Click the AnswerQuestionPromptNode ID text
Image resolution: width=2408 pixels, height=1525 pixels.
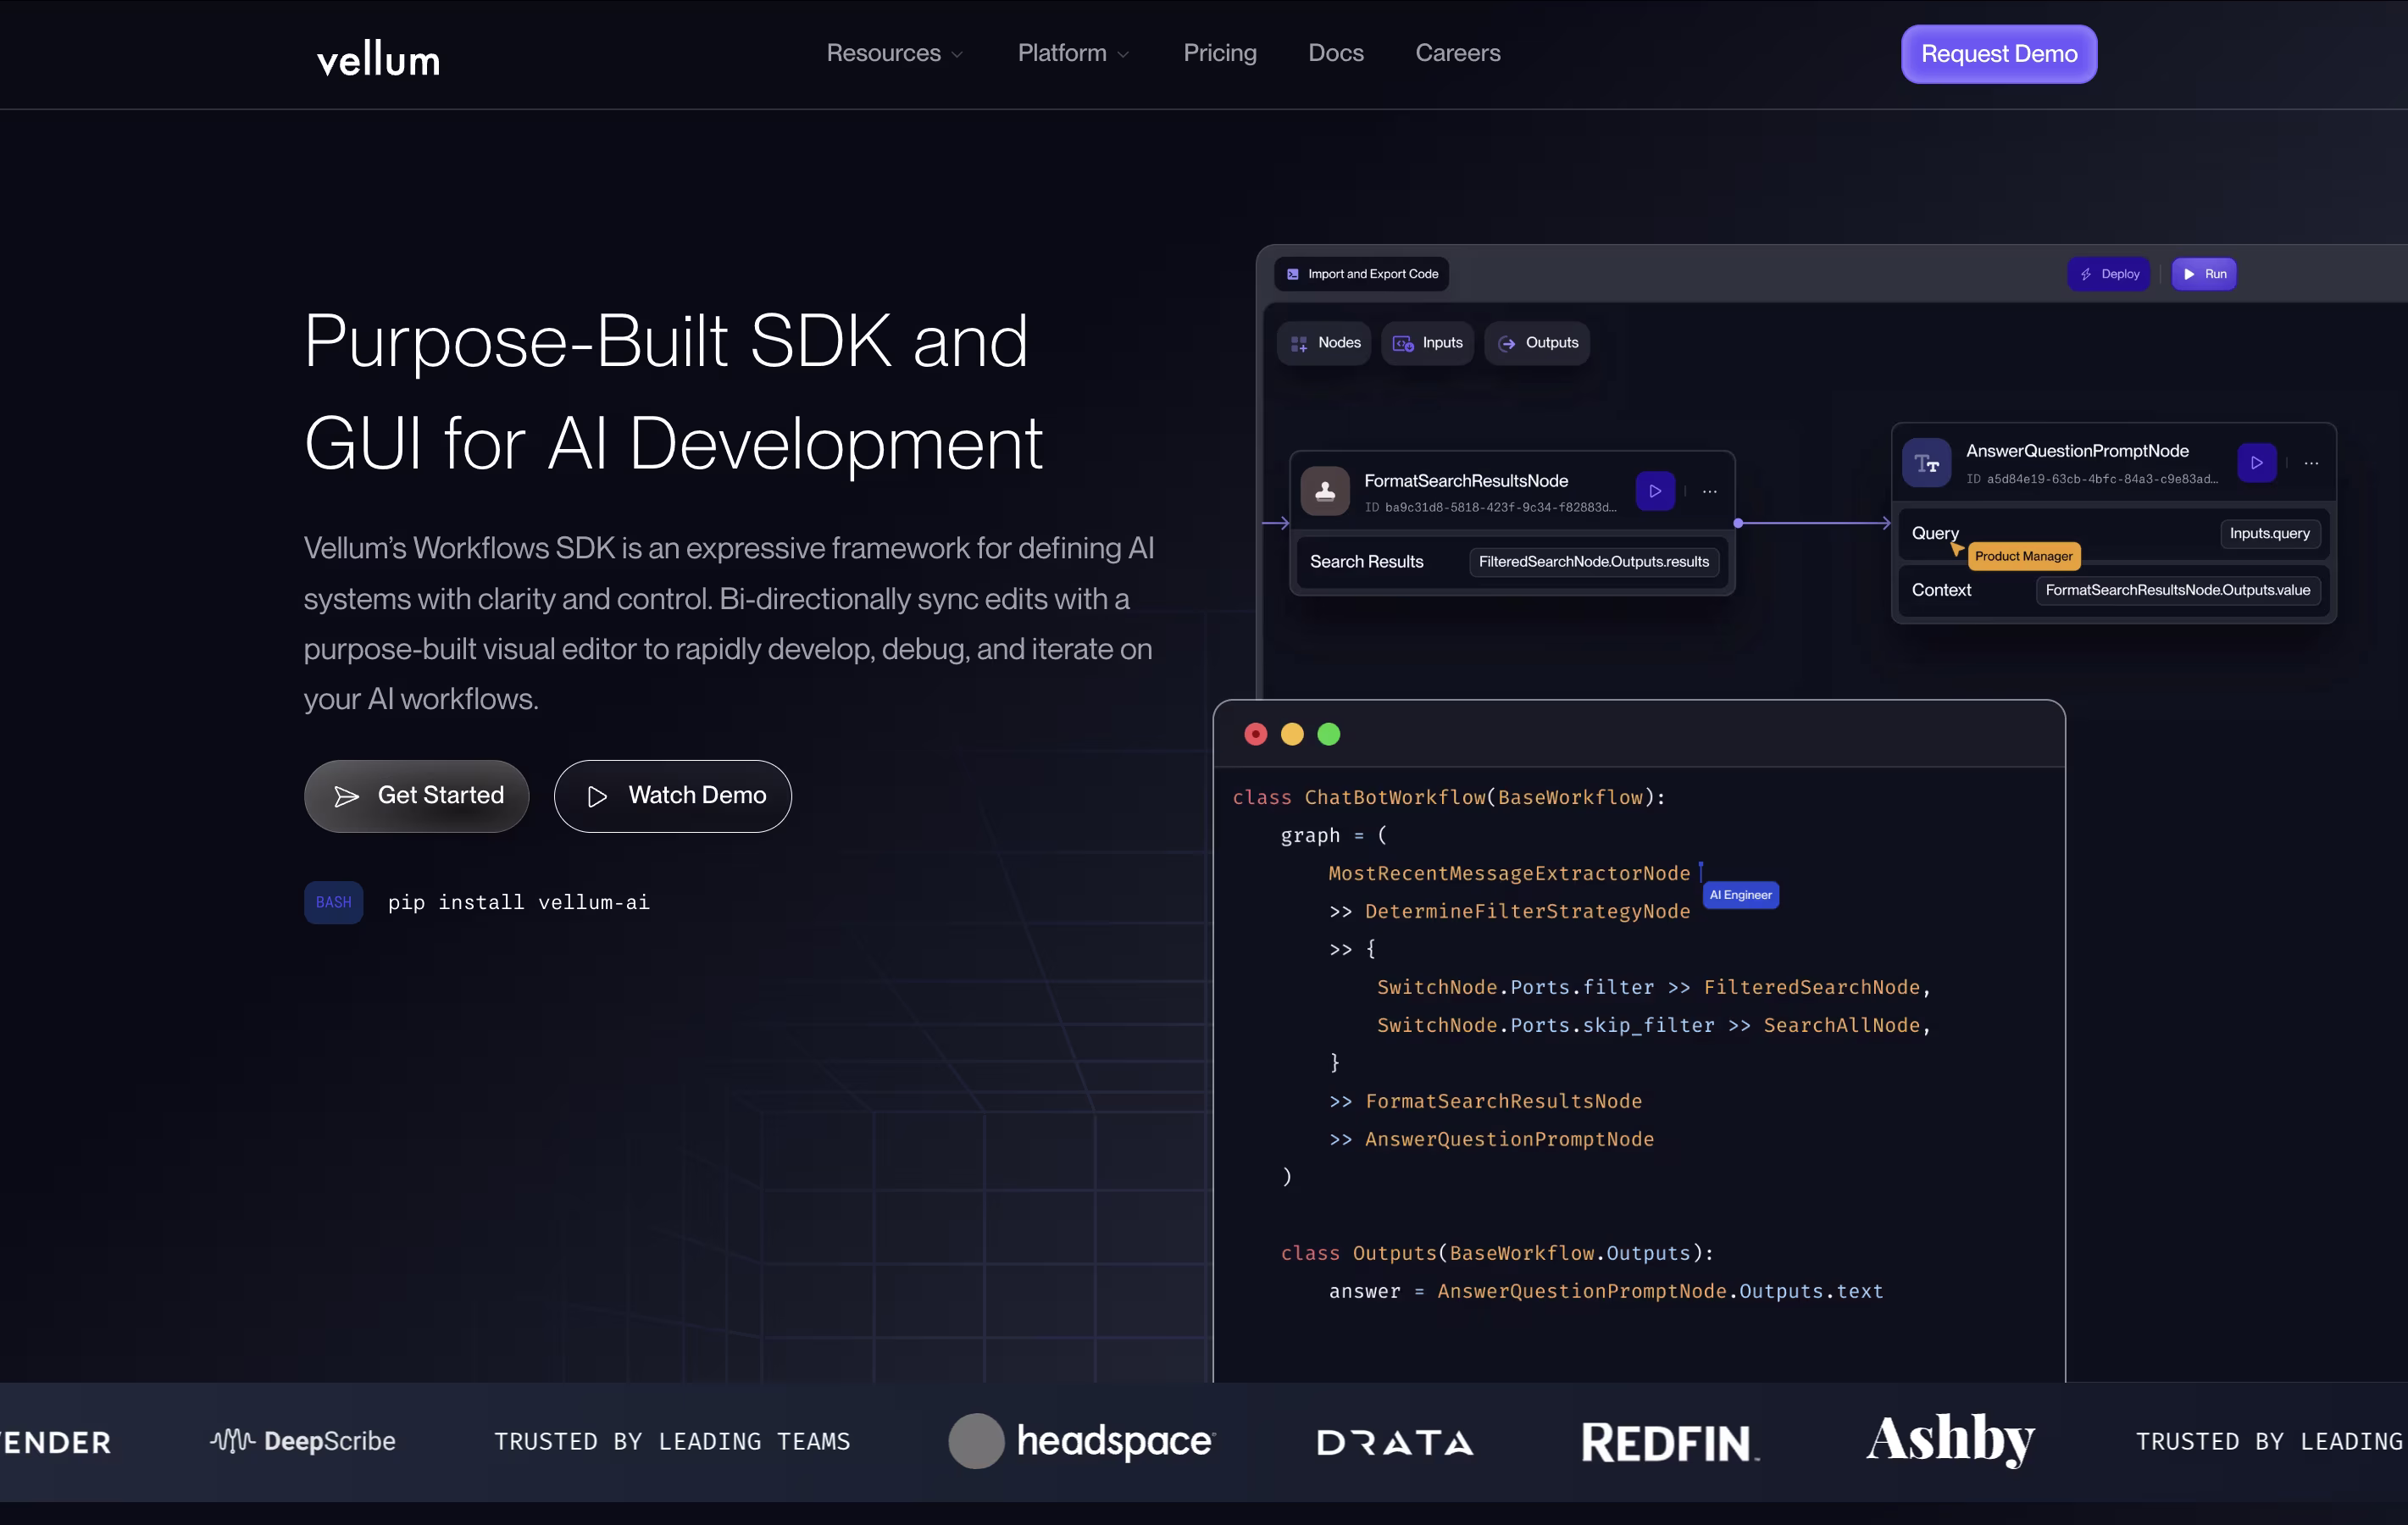point(2090,479)
